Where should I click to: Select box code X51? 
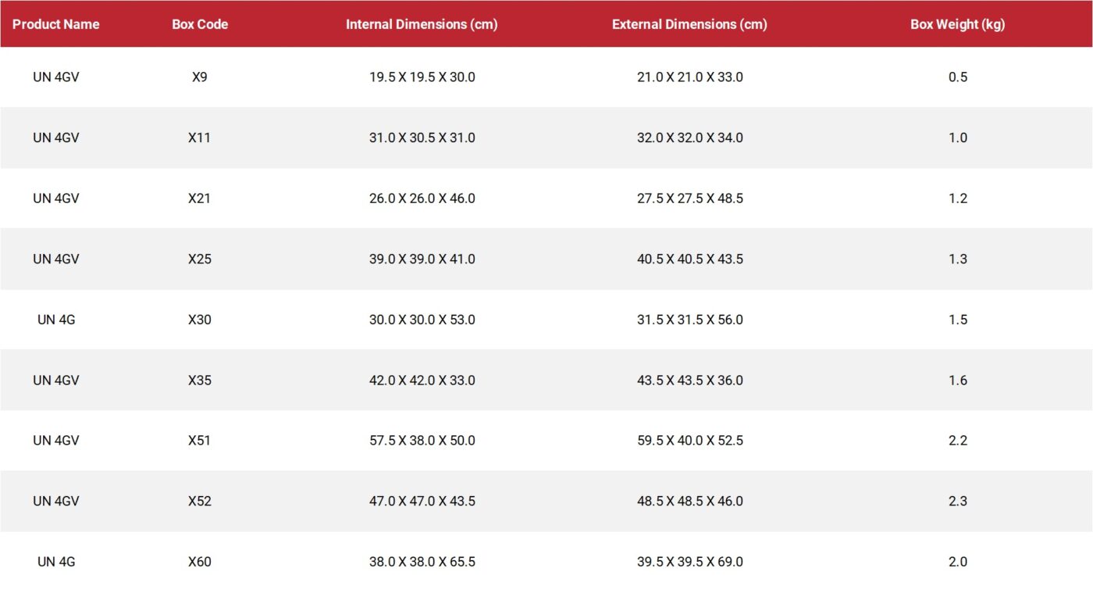[200, 441]
